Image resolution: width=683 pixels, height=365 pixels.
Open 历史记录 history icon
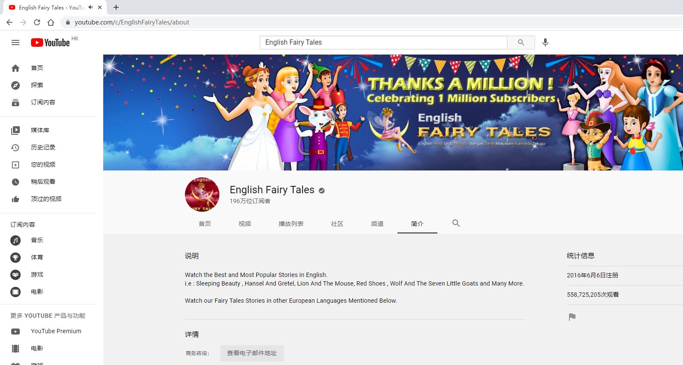coord(15,147)
